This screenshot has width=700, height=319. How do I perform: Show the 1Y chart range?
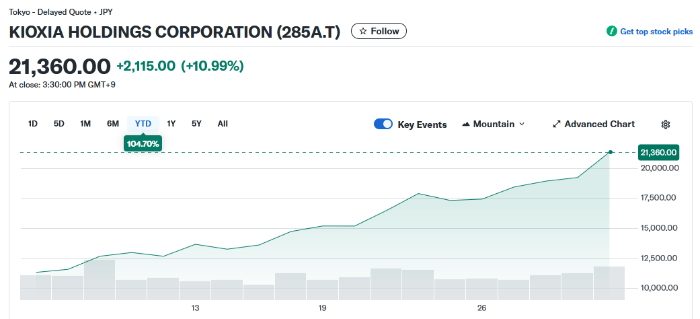click(171, 124)
